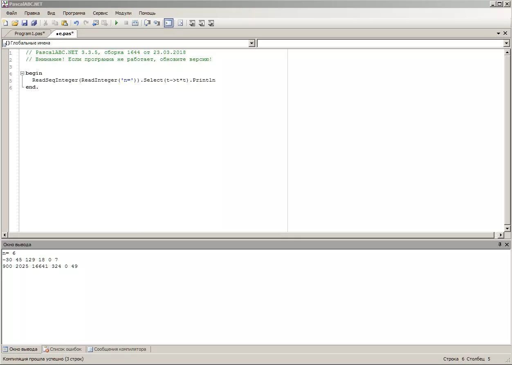
Task: Click the editor horizontal scrollbar left arrow
Action: tap(5, 235)
